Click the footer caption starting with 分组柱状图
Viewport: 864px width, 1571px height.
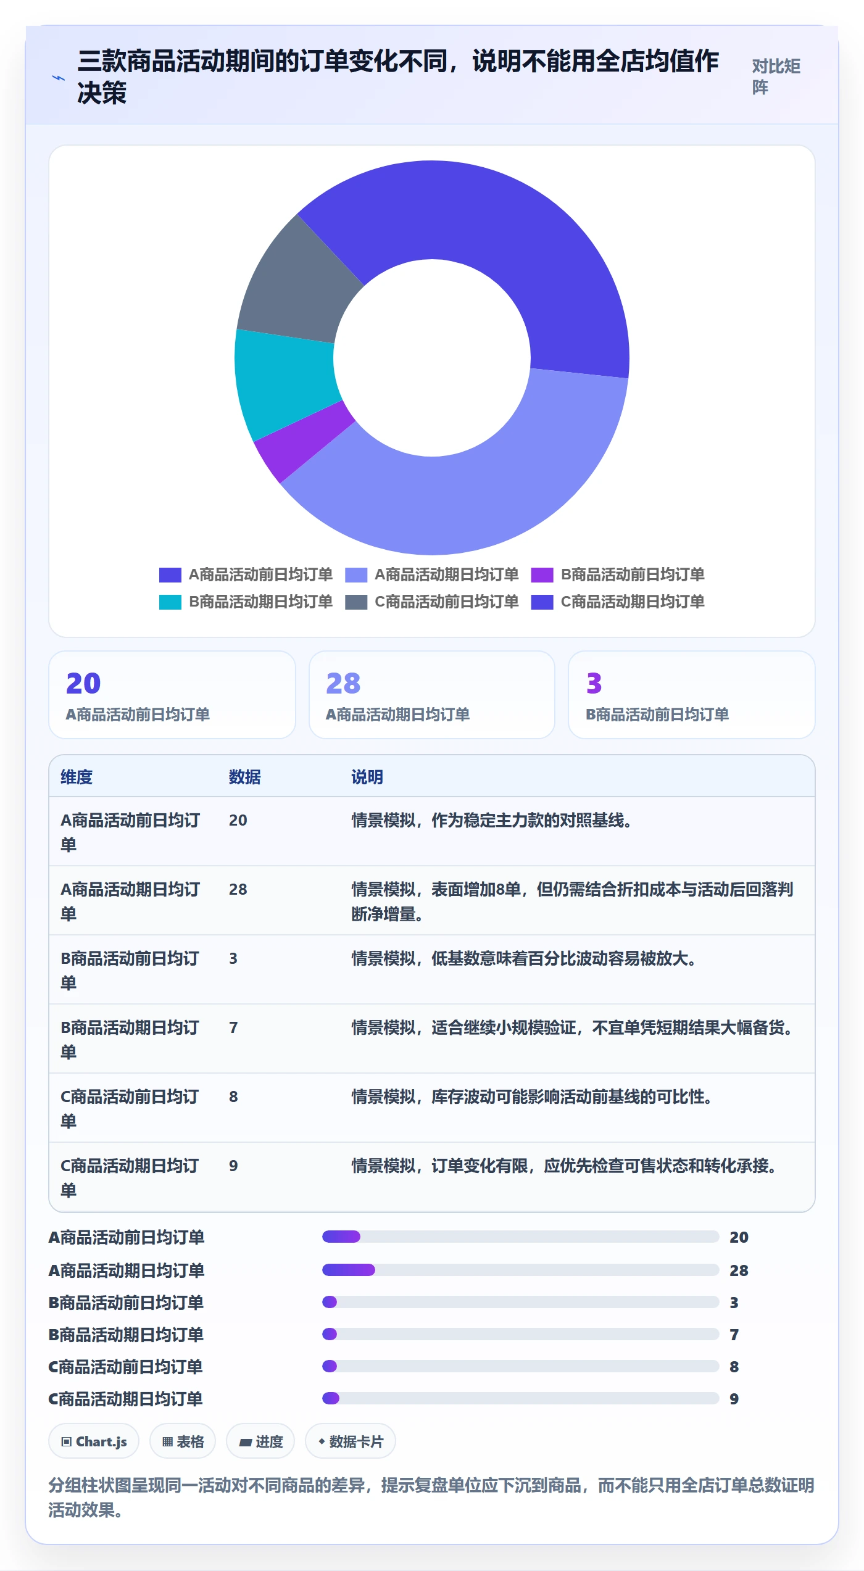pyautogui.click(x=431, y=1498)
